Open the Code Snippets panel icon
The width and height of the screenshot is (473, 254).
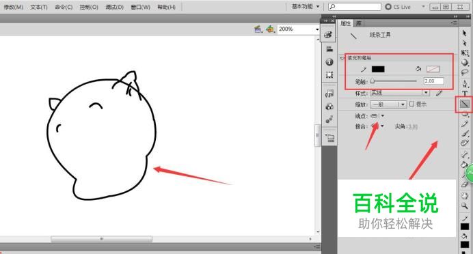coord(329,94)
